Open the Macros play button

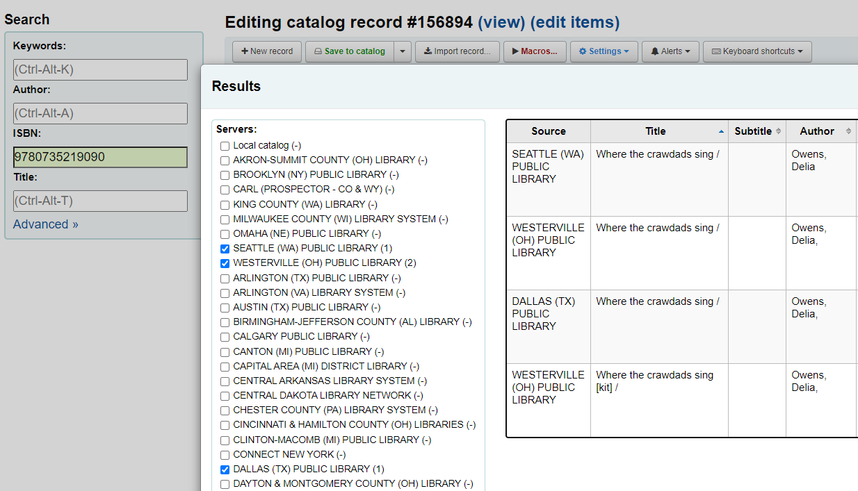click(x=534, y=51)
